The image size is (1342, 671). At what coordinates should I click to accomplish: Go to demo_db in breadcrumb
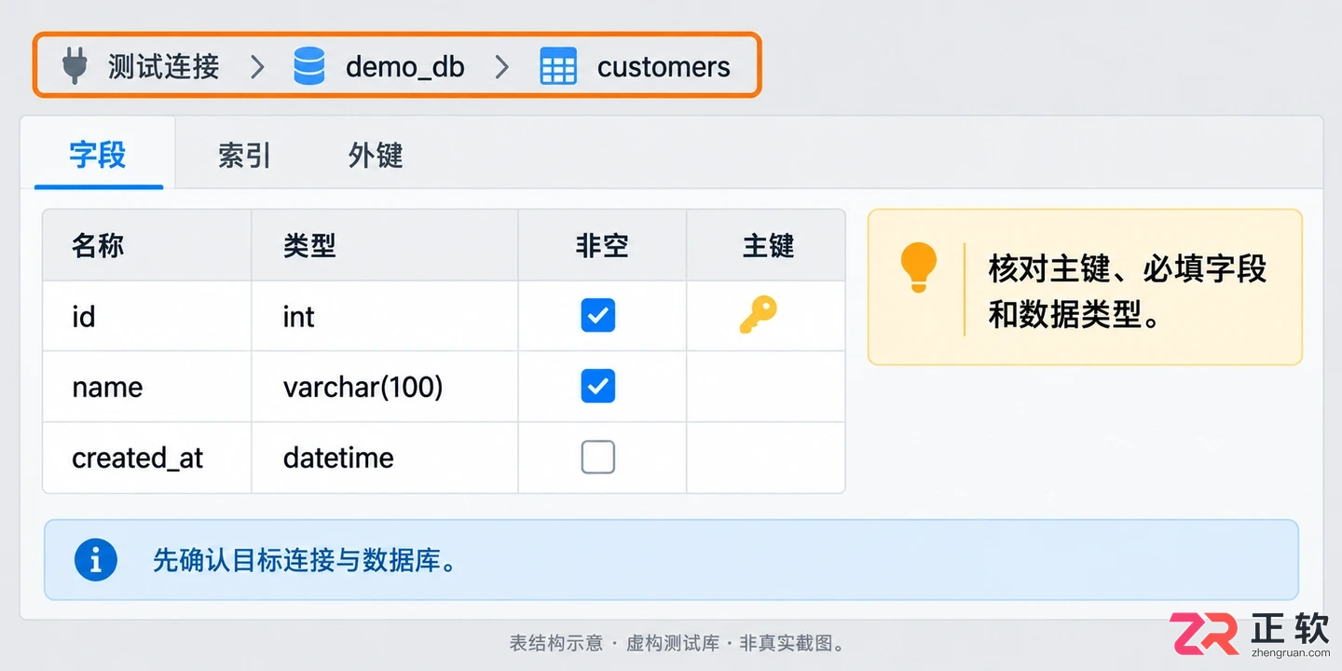[x=404, y=67]
